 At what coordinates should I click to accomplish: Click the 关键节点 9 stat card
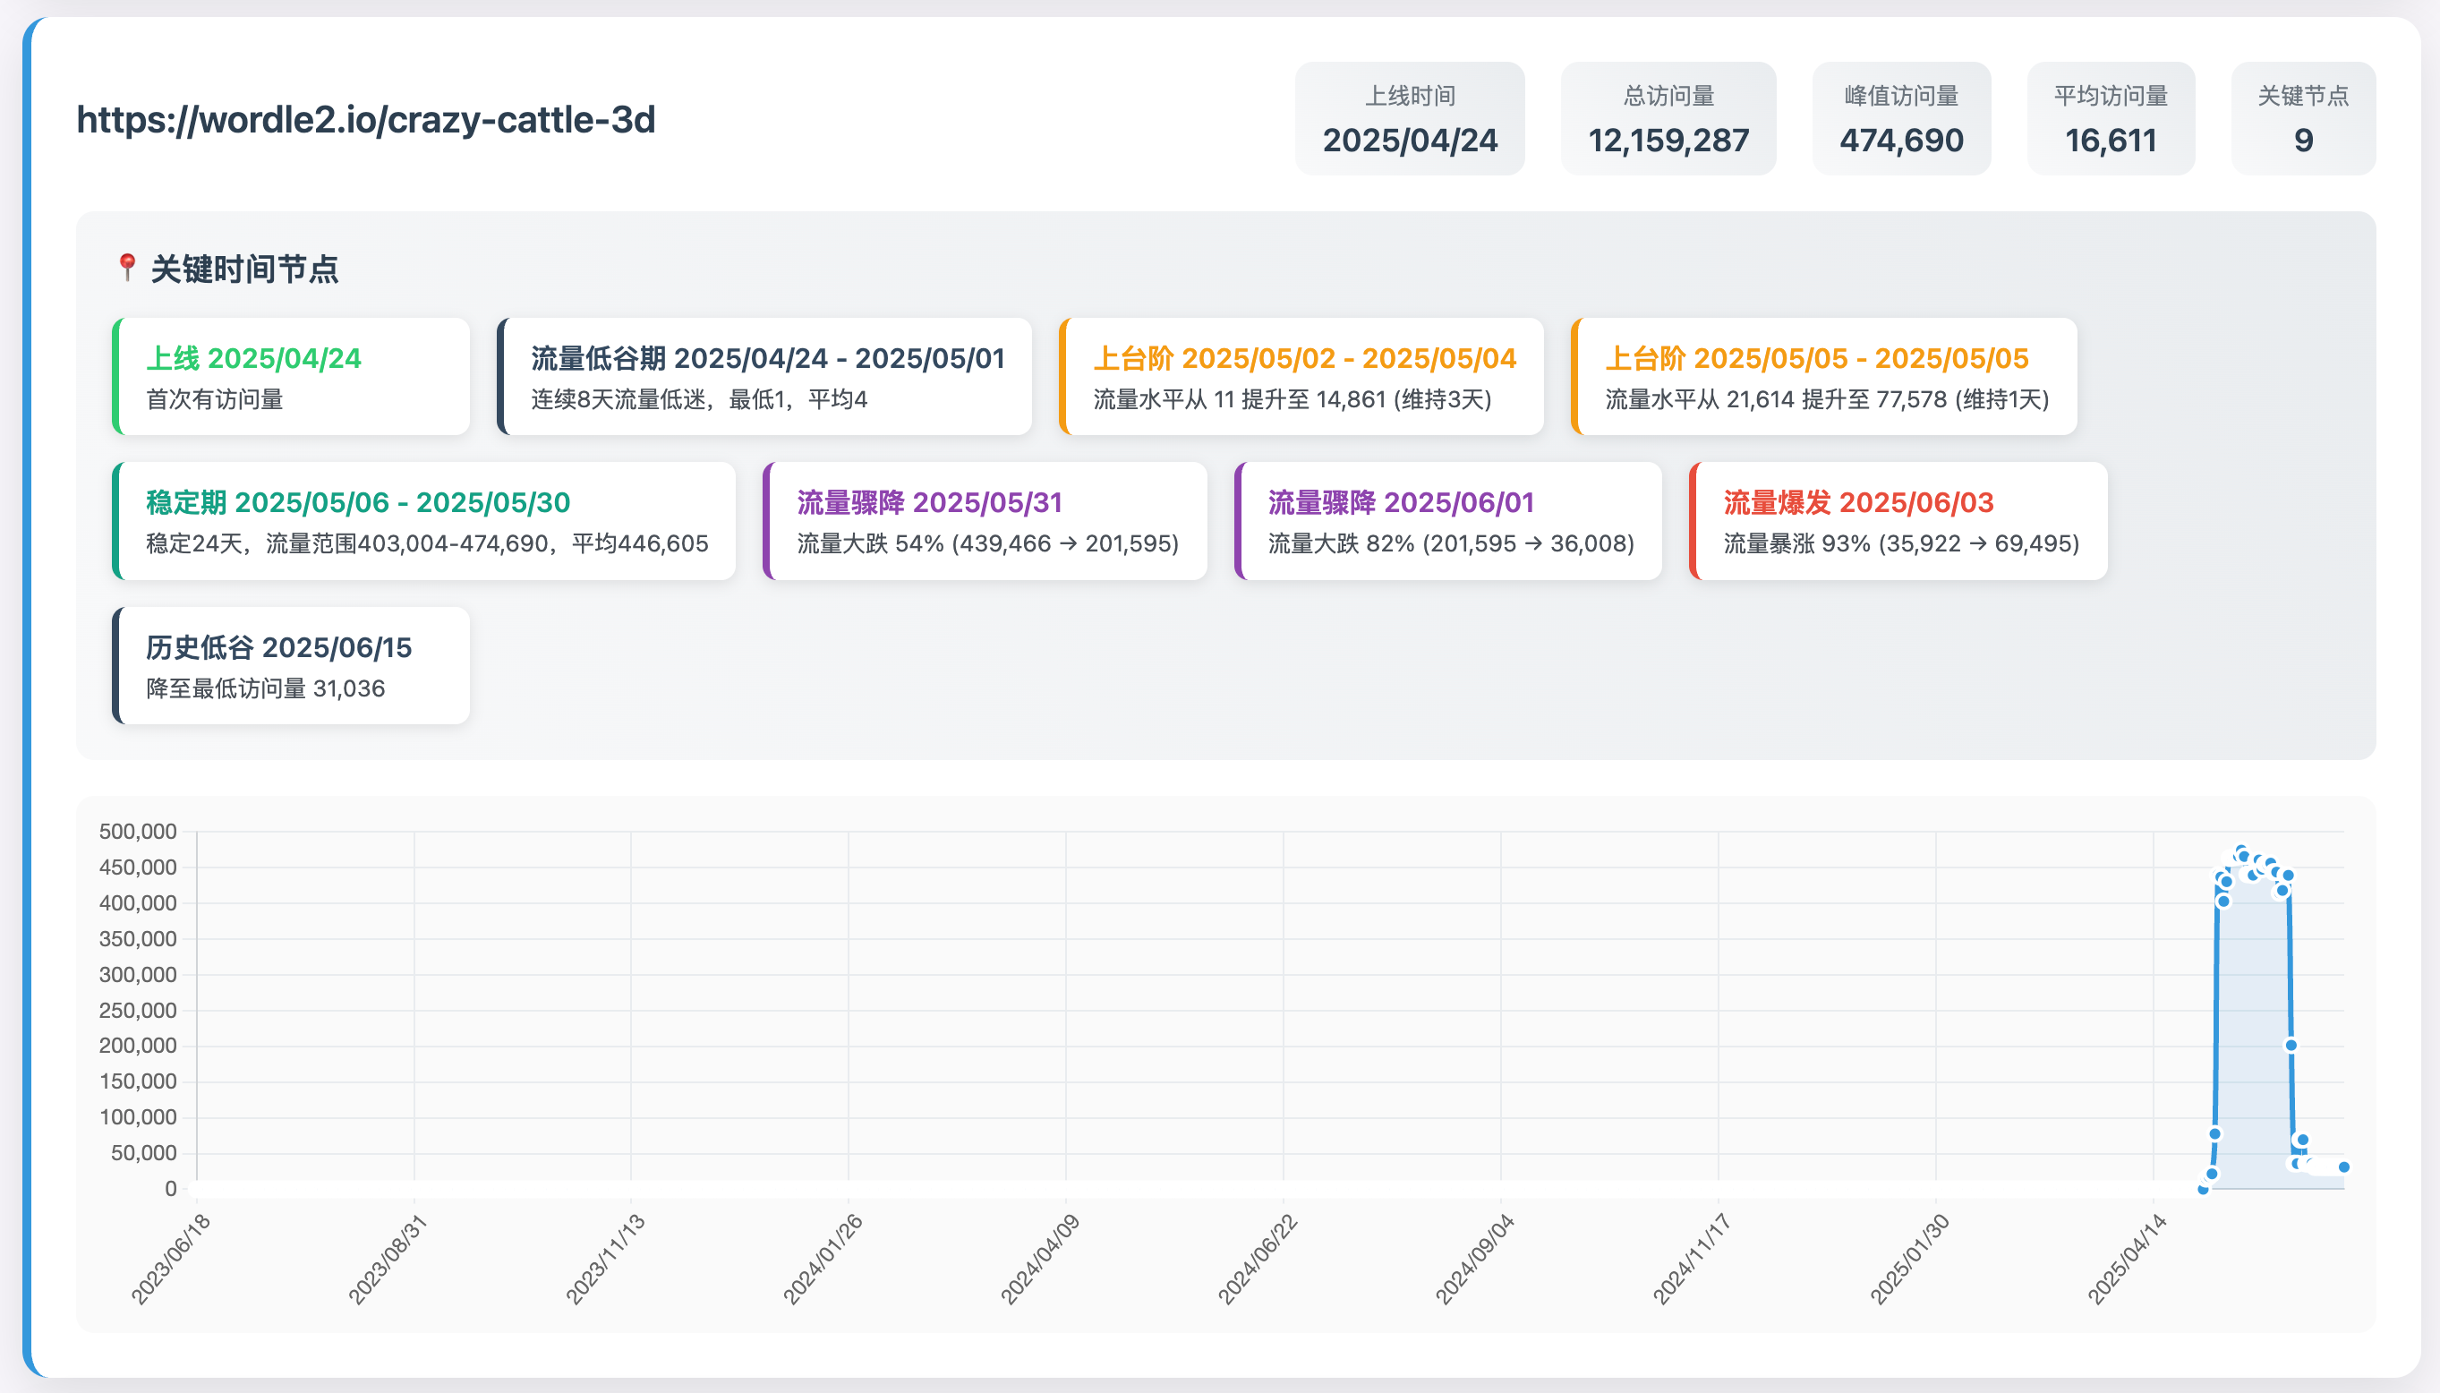tap(2303, 119)
